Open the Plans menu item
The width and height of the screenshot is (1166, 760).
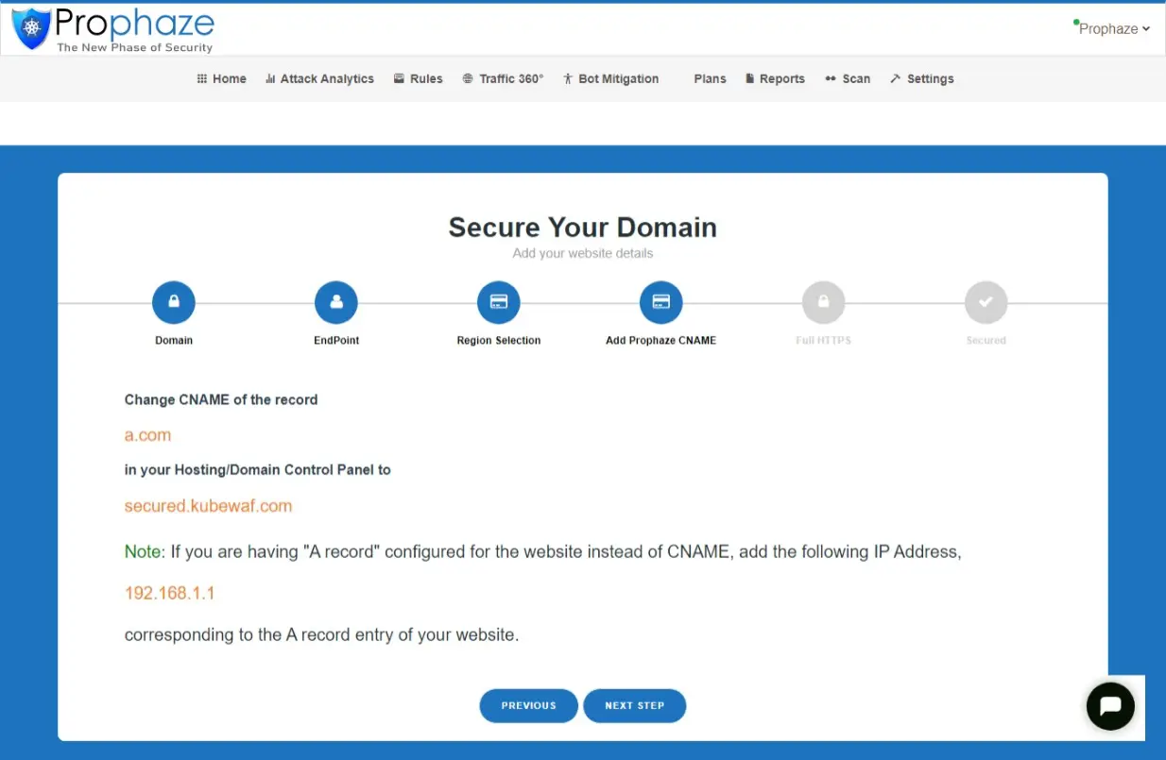[x=710, y=79]
